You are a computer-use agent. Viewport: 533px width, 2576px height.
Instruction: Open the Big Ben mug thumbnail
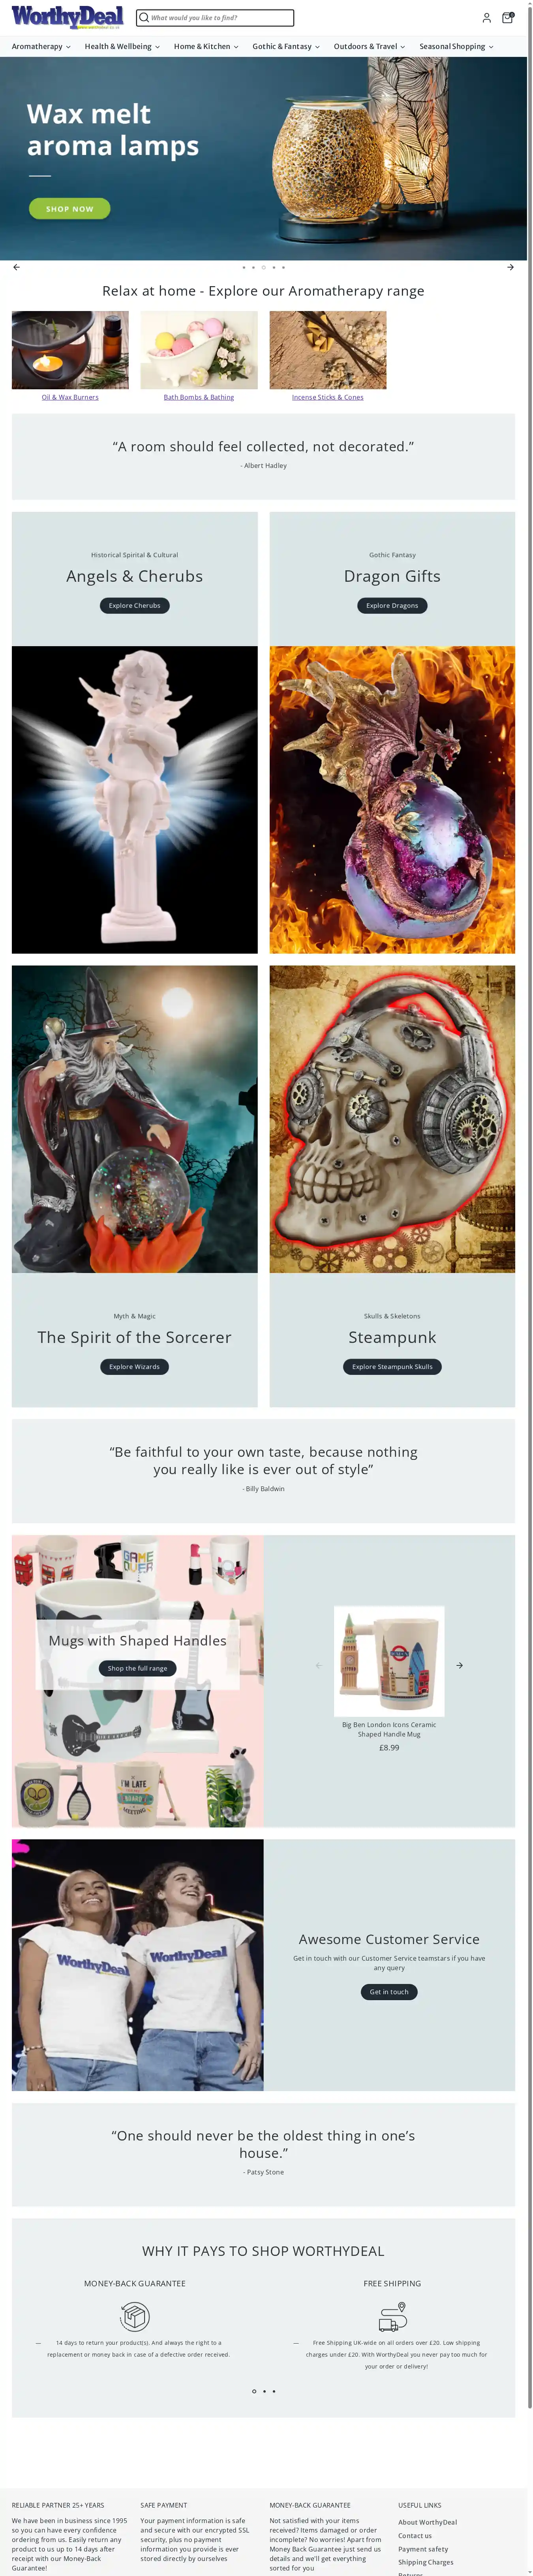click(389, 1661)
